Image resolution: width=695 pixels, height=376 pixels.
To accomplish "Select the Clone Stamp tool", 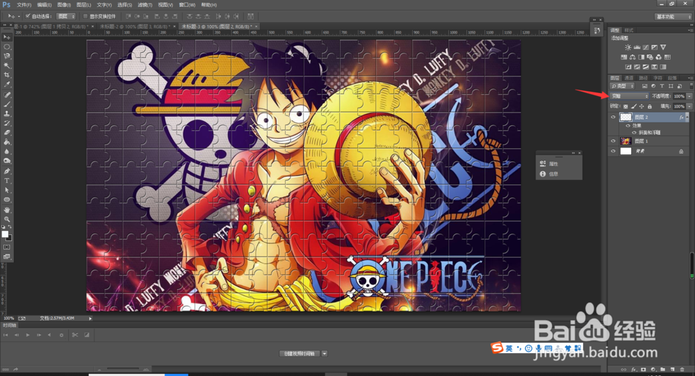I will [7, 113].
